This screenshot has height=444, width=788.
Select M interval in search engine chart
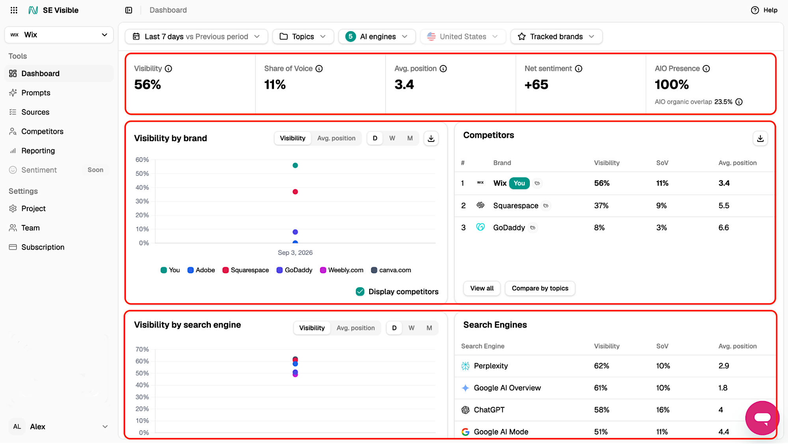[x=429, y=328]
